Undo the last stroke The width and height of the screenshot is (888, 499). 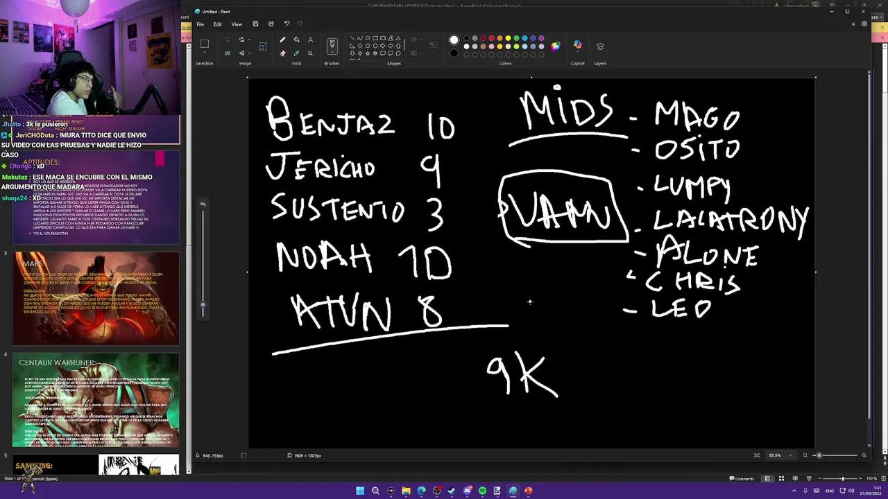point(287,24)
